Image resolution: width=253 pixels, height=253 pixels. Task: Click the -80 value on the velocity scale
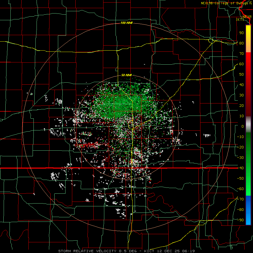[x=240, y=210]
